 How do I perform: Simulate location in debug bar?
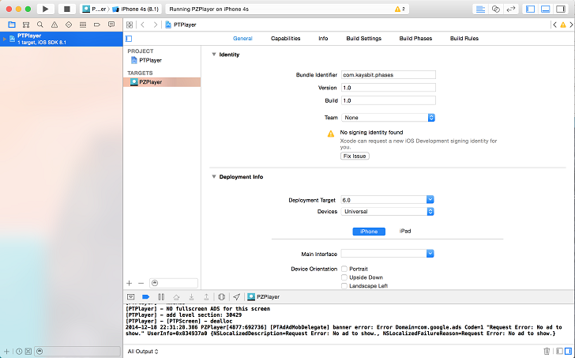[236, 296]
